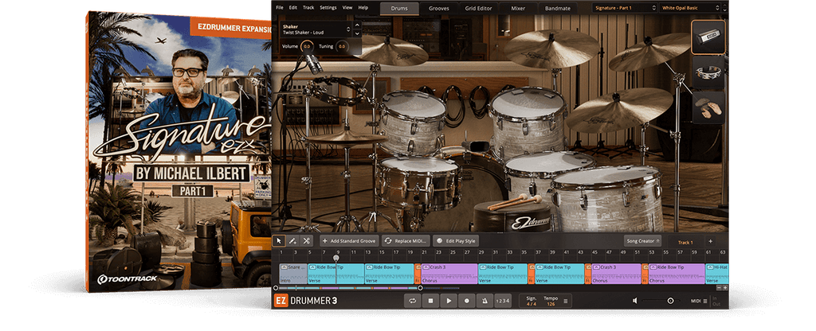Viewport: 816px width, 331px height.
Task: Click the loop range end handle
Action: point(421,287)
